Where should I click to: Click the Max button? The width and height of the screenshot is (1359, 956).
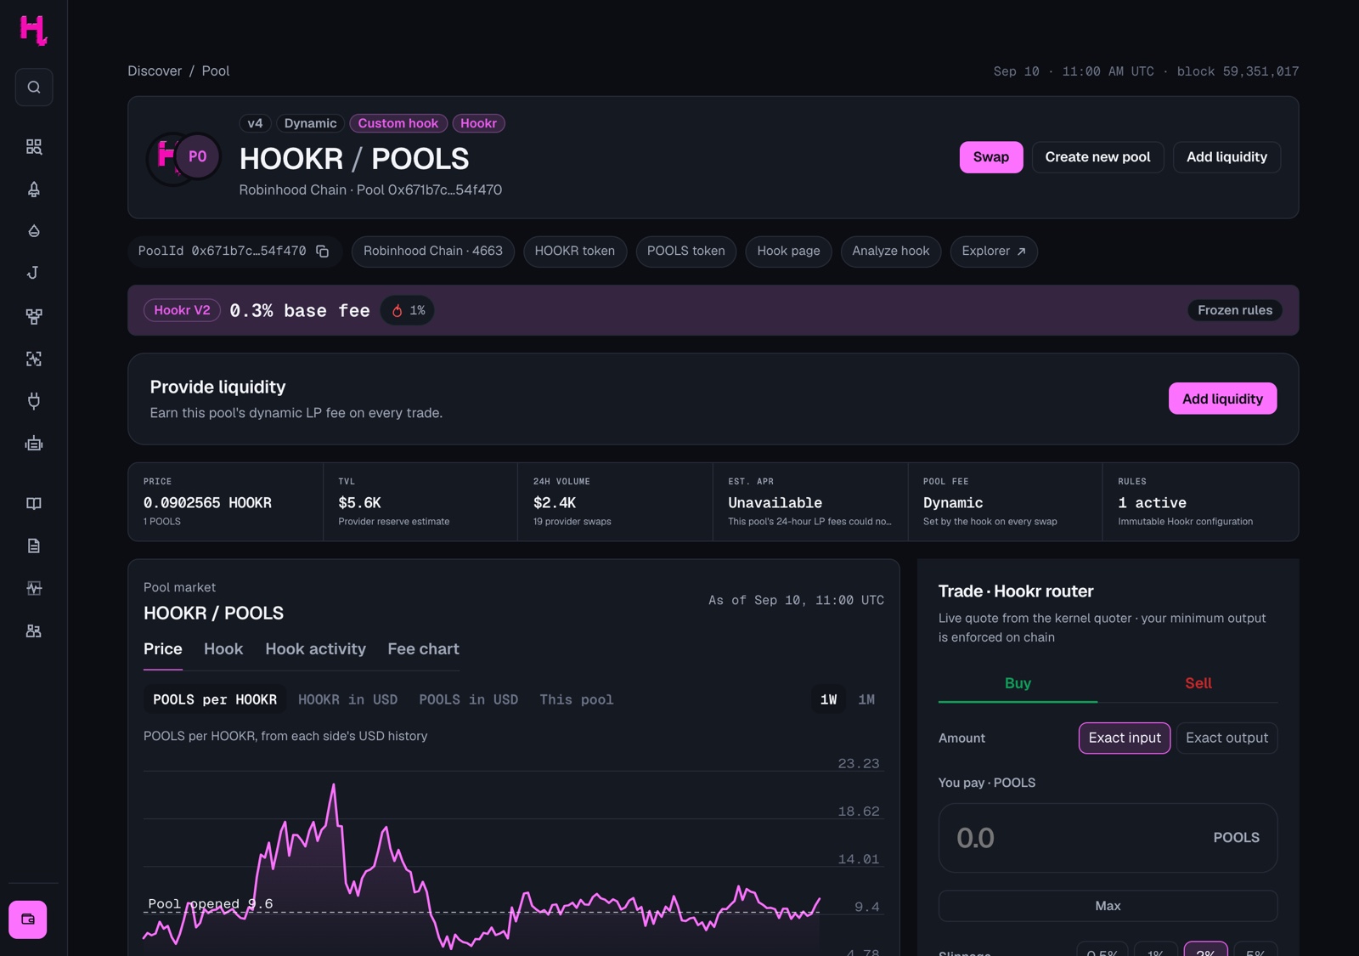coord(1108,906)
